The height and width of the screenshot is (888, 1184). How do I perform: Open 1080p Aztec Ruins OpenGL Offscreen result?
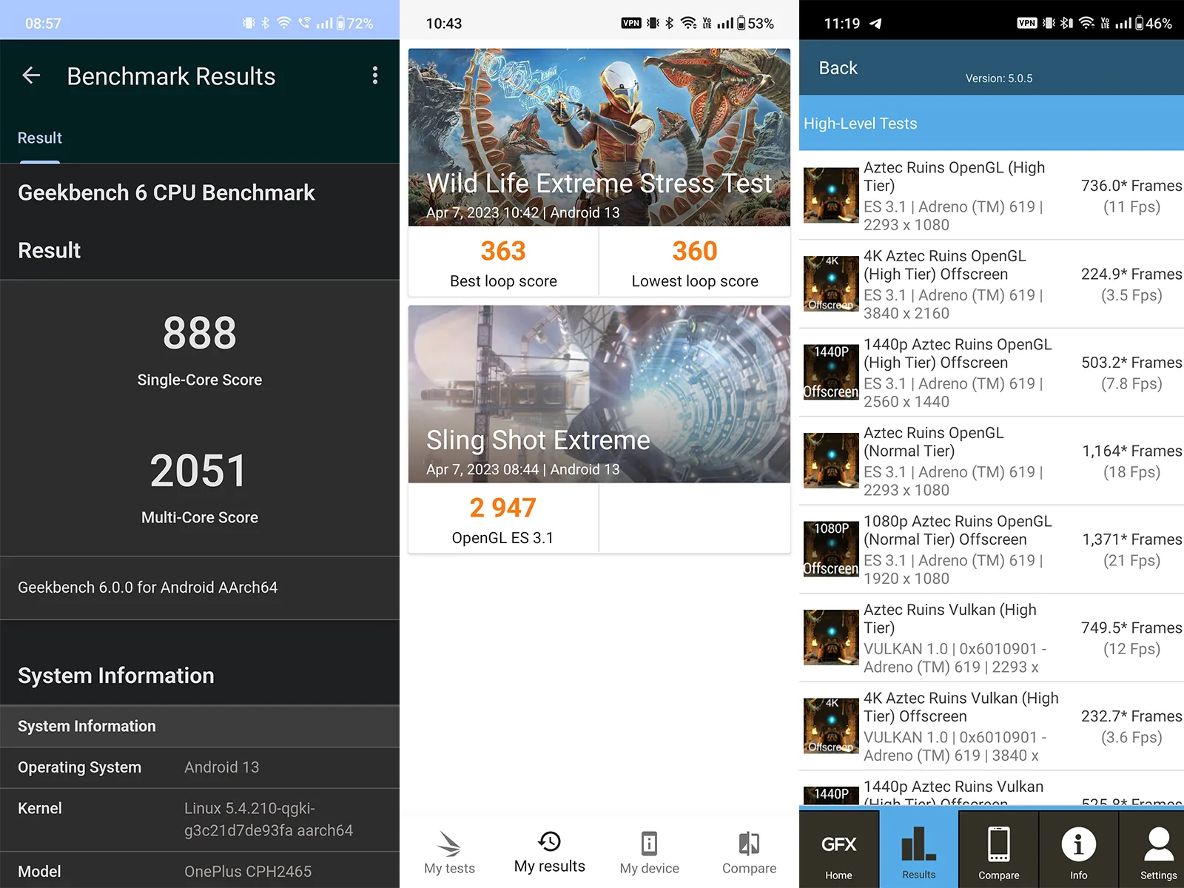tap(992, 549)
